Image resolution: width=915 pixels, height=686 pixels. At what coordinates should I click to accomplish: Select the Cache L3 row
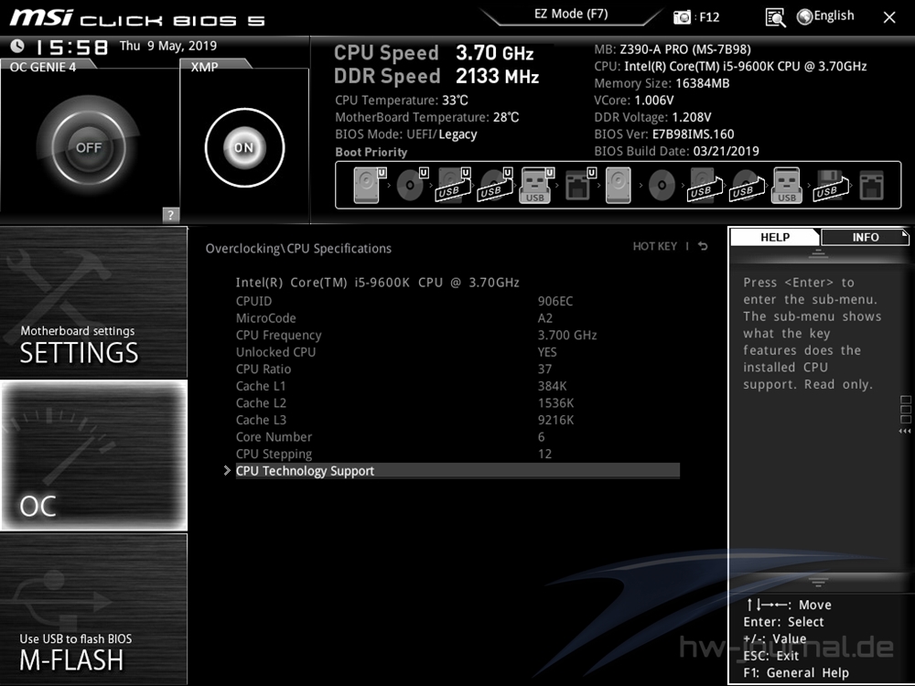tap(457, 420)
